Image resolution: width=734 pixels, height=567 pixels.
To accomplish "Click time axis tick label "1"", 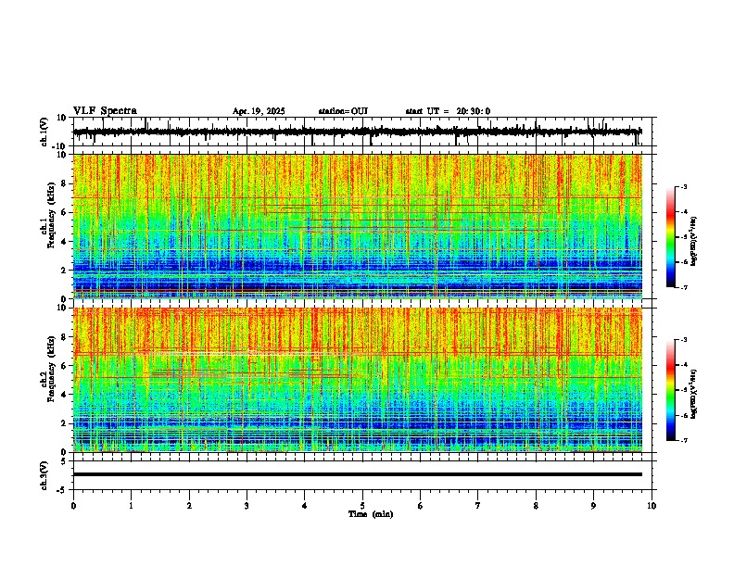I will point(131,506).
